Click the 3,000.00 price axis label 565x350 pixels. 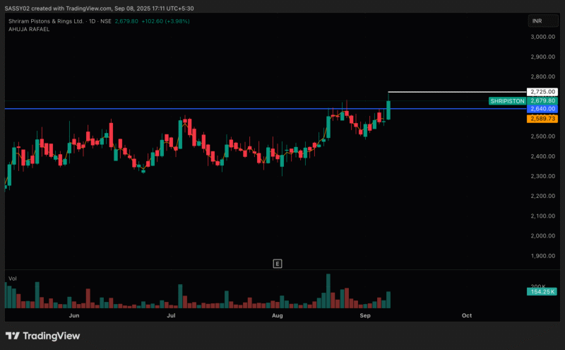(x=542, y=37)
